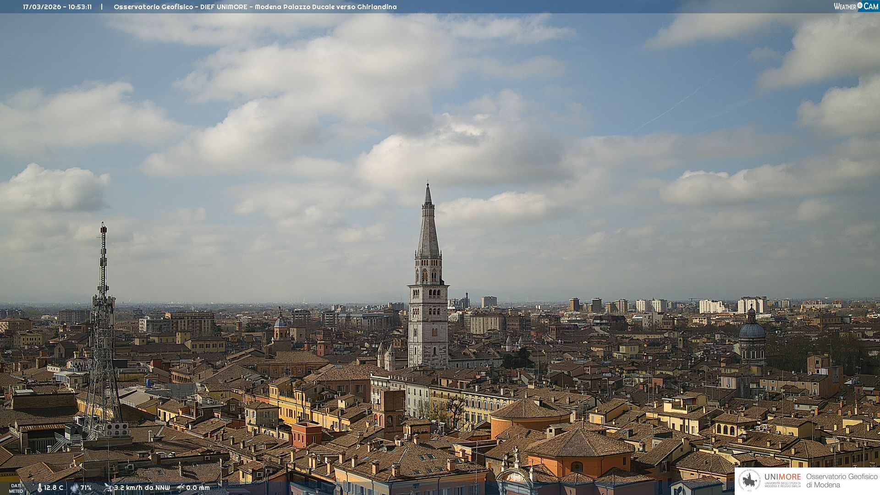Click the 3.2 km/h da NNW wind reading
This screenshot has width=880, height=495.
pyautogui.click(x=142, y=488)
